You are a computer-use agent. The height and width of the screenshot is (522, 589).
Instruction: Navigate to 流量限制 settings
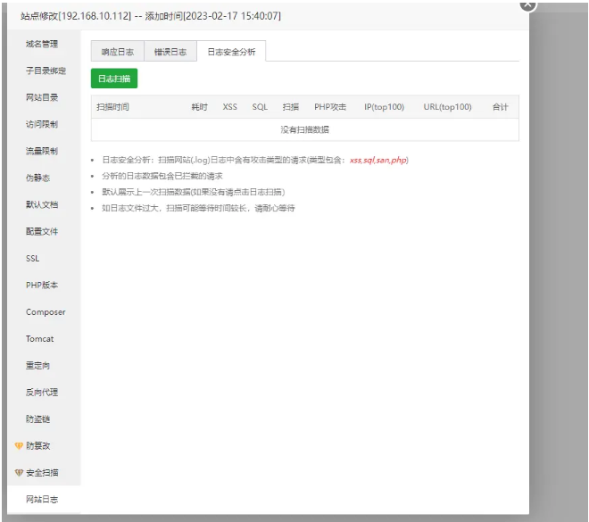pyautogui.click(x=42, y=151)
